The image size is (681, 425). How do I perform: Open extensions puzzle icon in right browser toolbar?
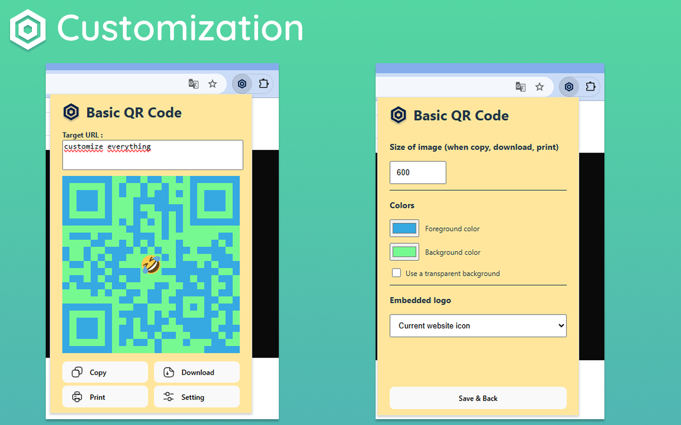click(x=590, y=87)
